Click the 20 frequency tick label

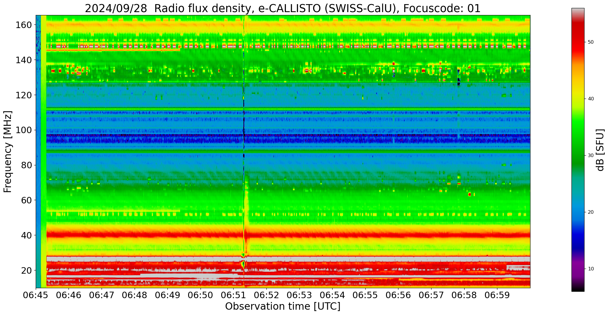pyautogui.click(x=27, y=270)
